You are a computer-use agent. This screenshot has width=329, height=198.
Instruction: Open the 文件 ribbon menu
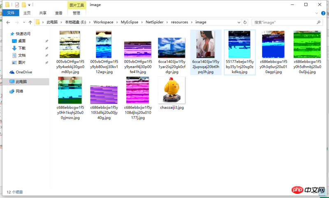(x=11, y=13)
